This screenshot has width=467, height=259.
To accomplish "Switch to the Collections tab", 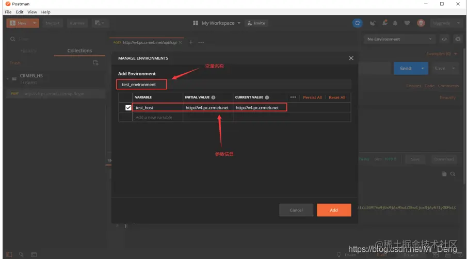I will point(79,51).
